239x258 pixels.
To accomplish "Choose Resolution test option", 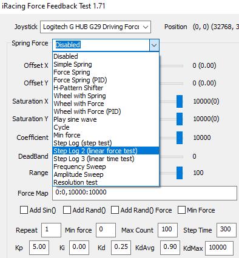I will (106, 182).
